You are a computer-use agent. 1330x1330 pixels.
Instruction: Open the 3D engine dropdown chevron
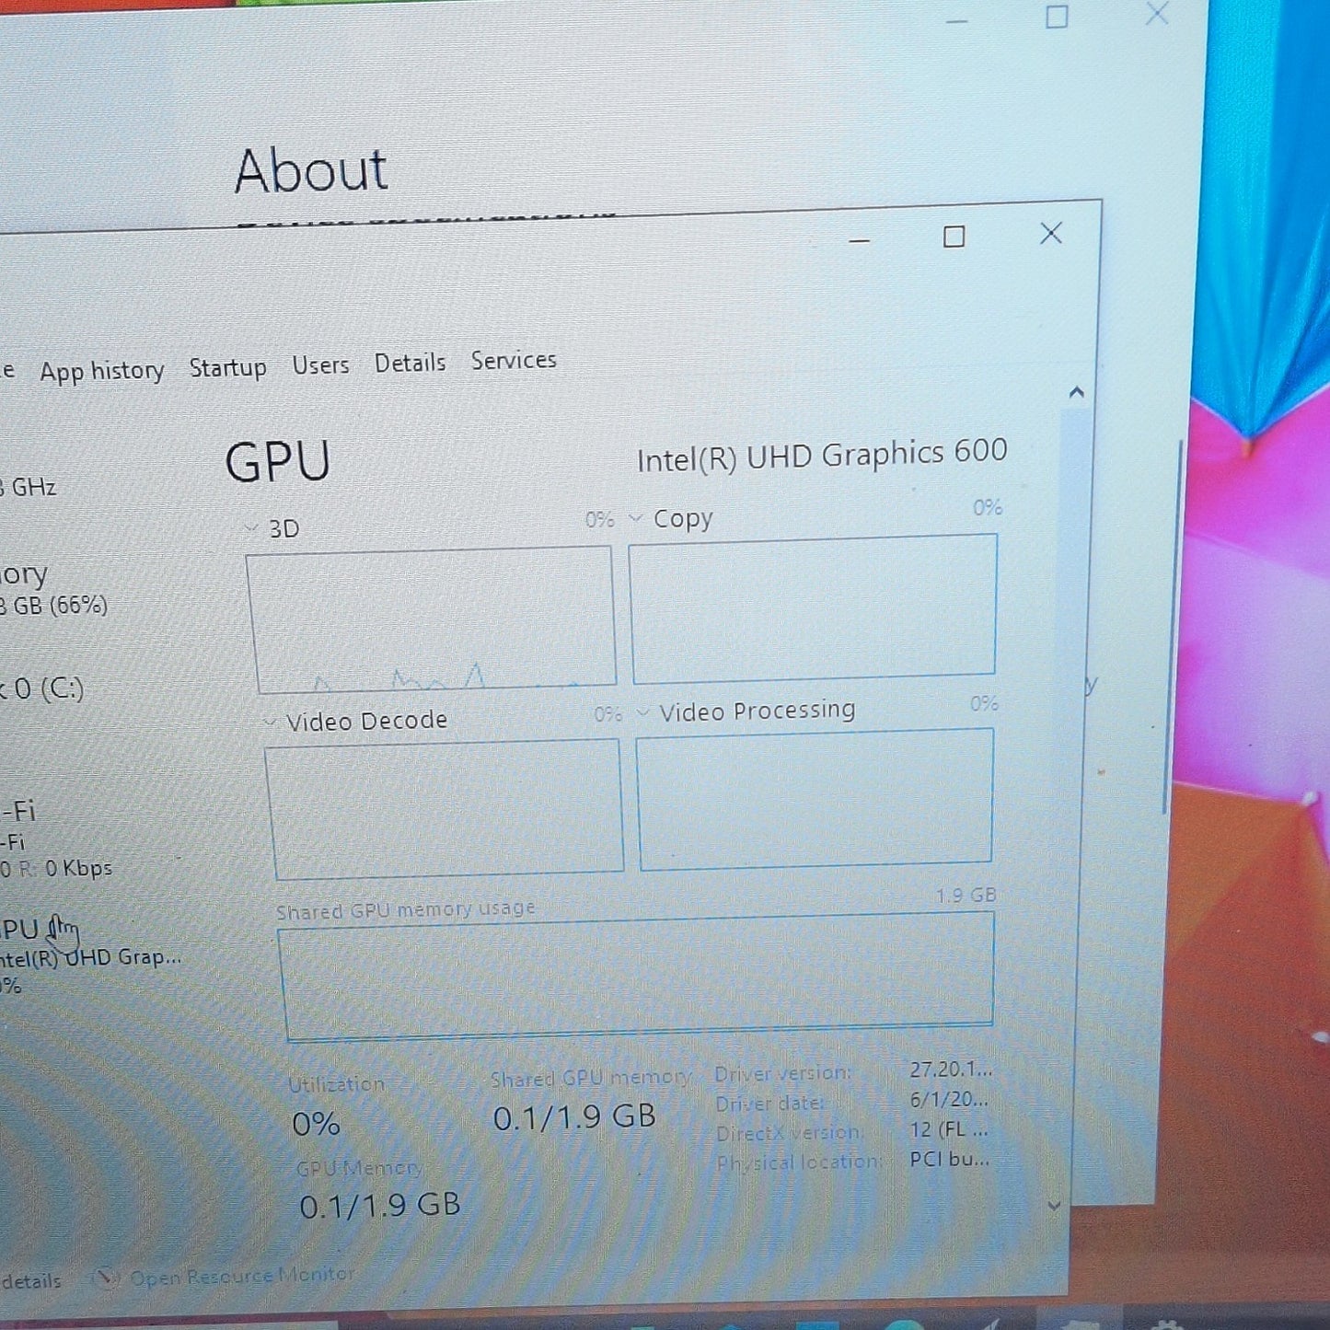[250, 529]
